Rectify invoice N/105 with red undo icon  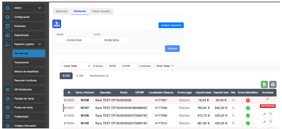pyautogui.click(x=271, y=122)
